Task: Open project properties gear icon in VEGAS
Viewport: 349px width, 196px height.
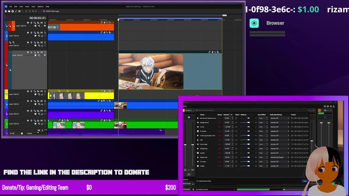Action: (x=19, y=11)
